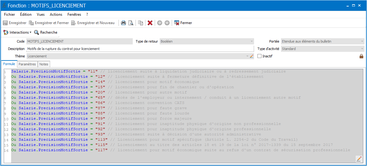The width and height of the screenshot is (367, 166).
Task: Click in the Code field
Action: (x=80, y=42)
